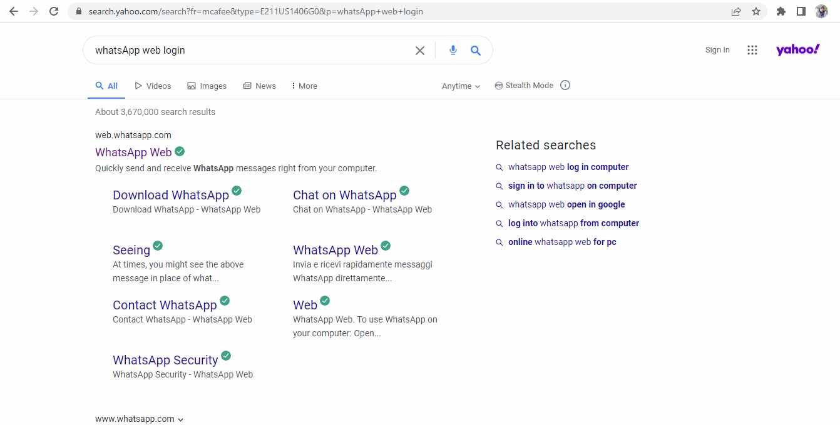Open the Download WhatsApp sitelink
The height and width of the screenshot is (425, 840).
pos(171,195)
